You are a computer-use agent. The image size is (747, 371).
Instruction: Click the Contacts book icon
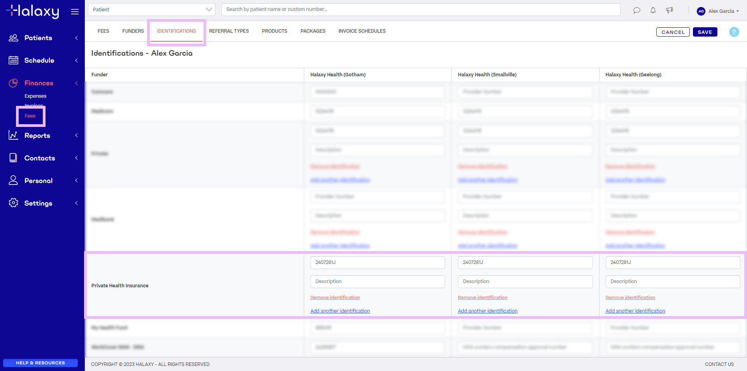(x=14, y=158)
